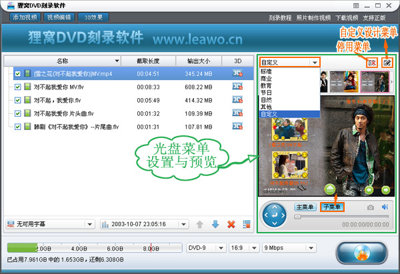Click 3D icon for 对不起，我爱你.flv row
This screenshot has height=274, width=400.
[237, 100]
